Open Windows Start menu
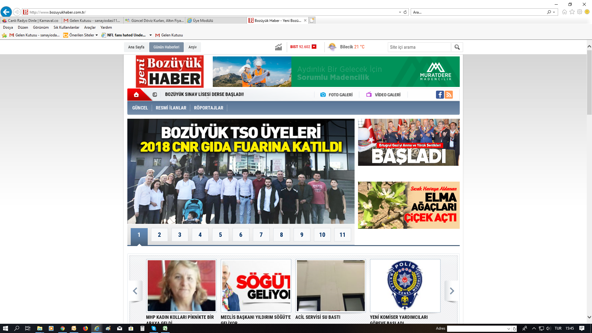 pyautogui.click(x=5, y=328)
